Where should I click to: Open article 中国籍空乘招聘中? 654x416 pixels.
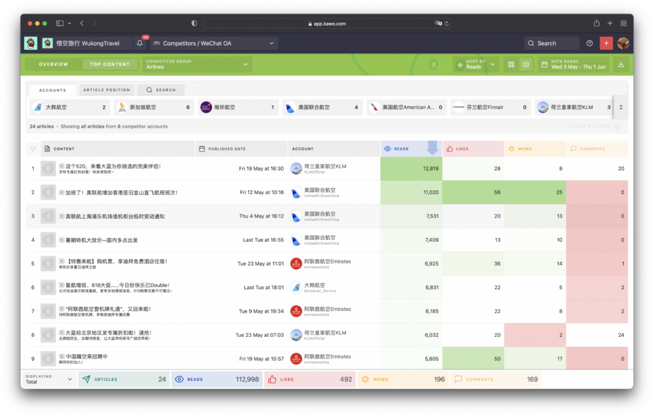coord(87,357)
